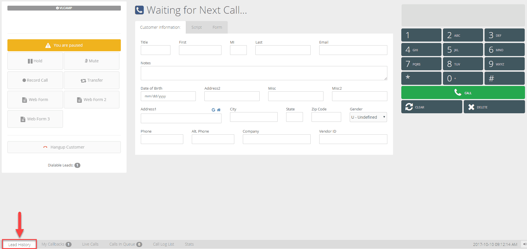This screenshot has width=527, height=249.
Task: Click the Google search icon beside Address1
Action: [213, 110]
